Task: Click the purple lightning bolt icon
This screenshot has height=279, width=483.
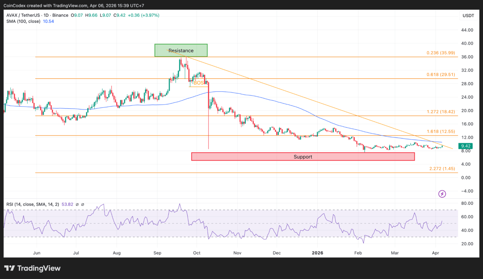Action: click(442, 194)
